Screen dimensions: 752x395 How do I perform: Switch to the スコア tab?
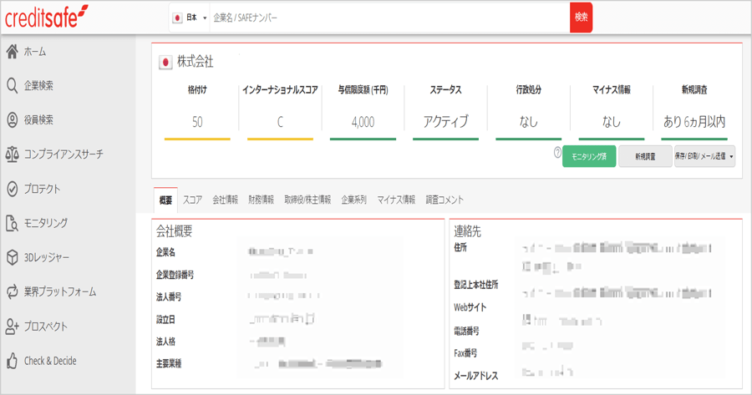192,200
